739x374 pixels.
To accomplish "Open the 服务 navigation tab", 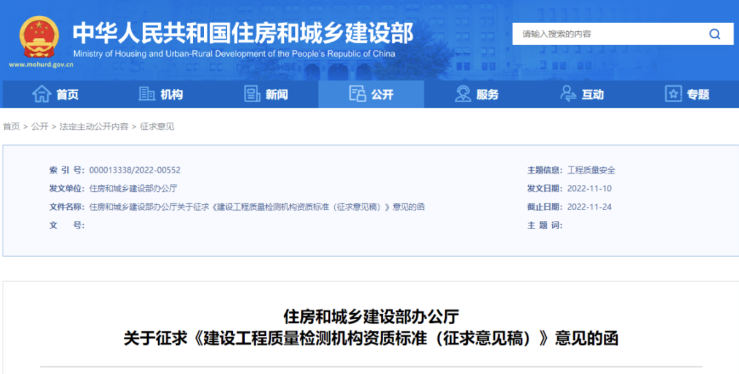I will pos(477,94).
